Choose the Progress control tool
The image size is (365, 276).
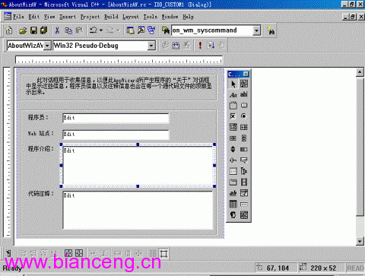(x=244, y=149)
